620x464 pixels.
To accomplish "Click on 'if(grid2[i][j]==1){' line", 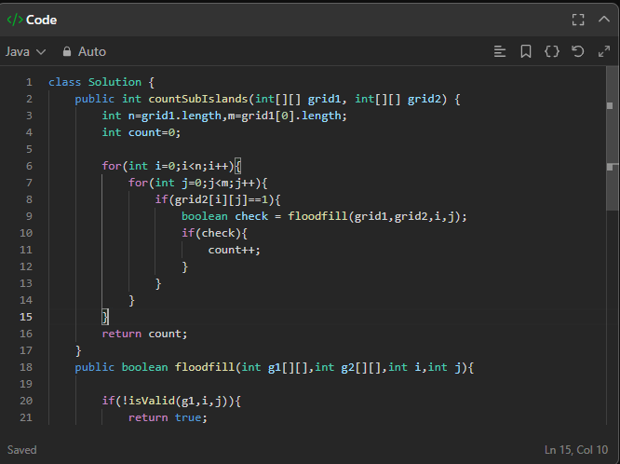I will pos(218,199).
